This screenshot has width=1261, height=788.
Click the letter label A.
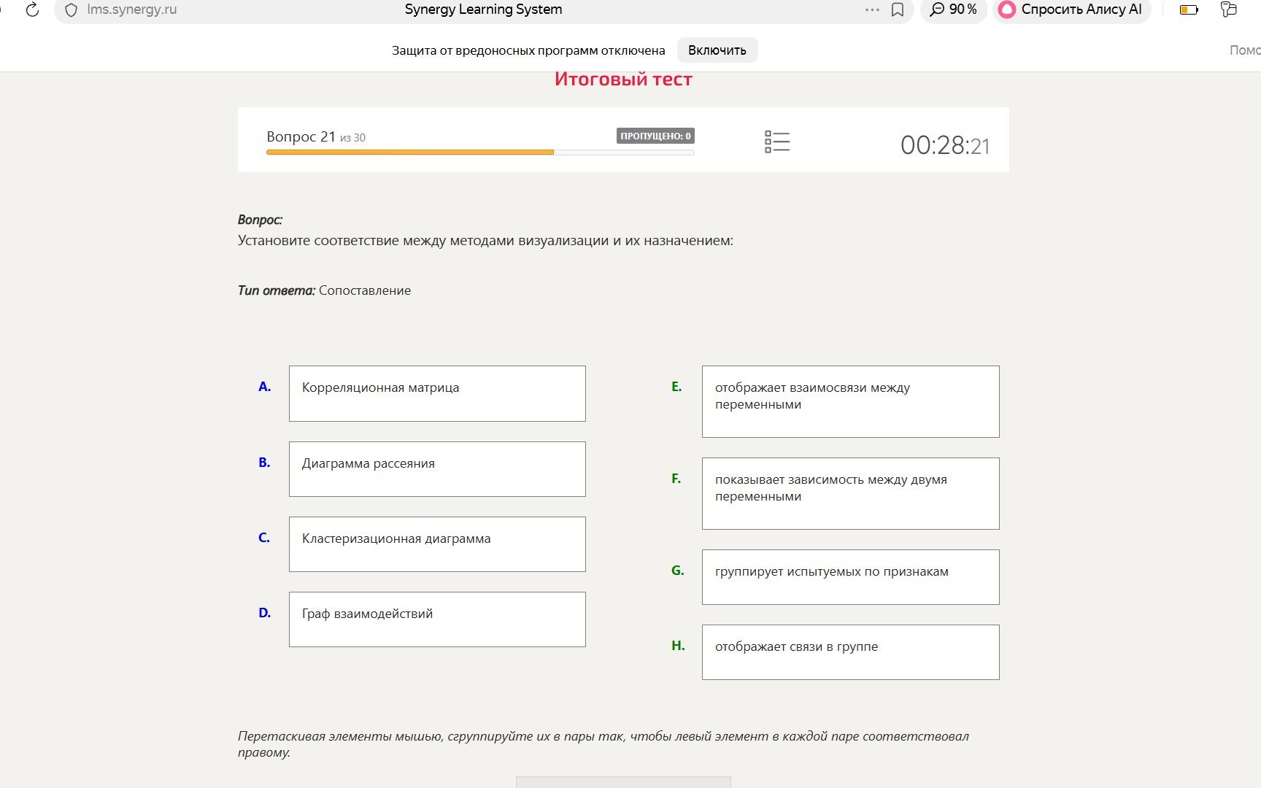pos(264,387)
